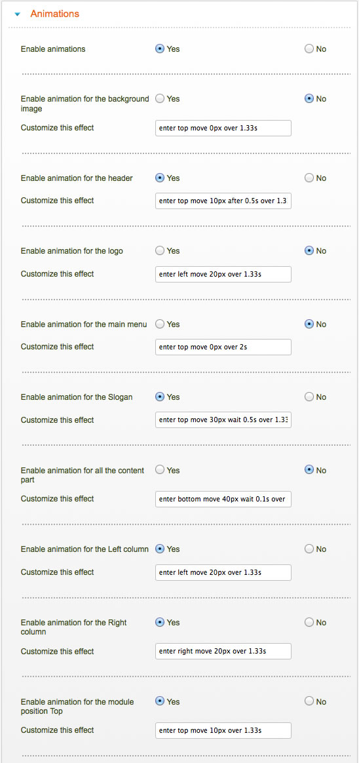Enable animation for all content part

coord(160,470)
